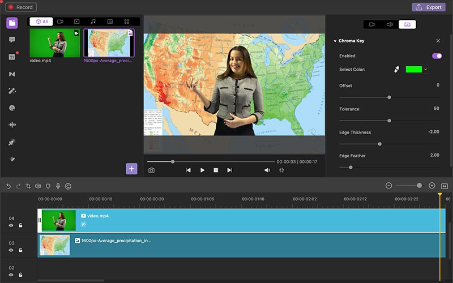Add a marker with shield icon

tap(48, 186)
